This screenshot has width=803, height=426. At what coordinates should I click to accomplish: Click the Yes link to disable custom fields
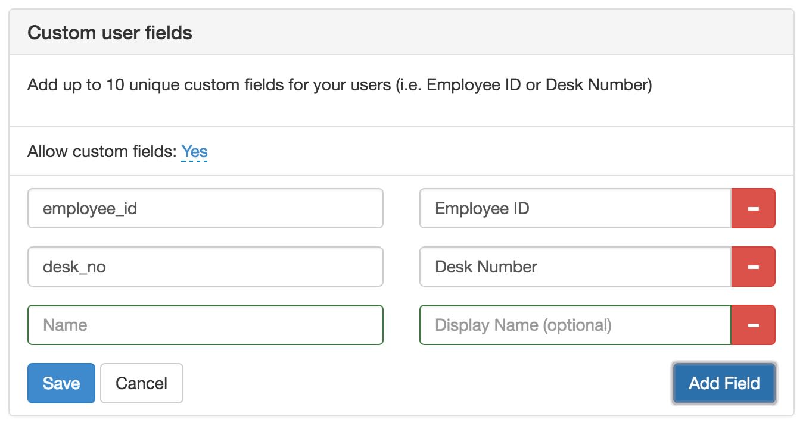tap(195, 151)
